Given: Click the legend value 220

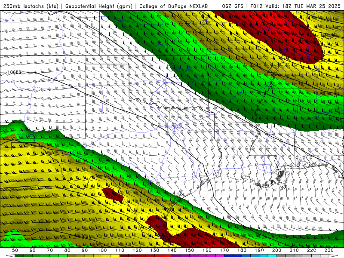Looking at the screenshot, I should (311, 250).
